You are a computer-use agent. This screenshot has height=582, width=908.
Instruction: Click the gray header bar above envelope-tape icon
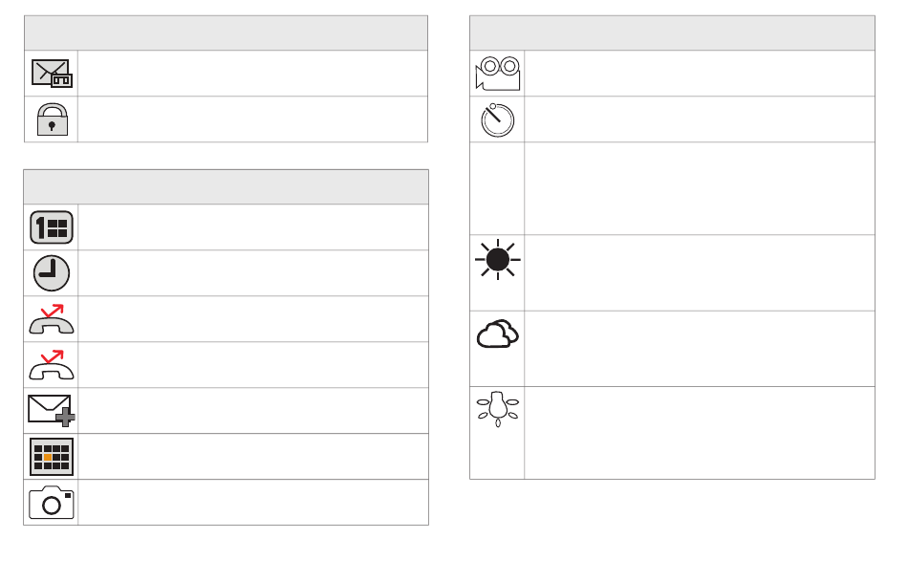(226, 33)
